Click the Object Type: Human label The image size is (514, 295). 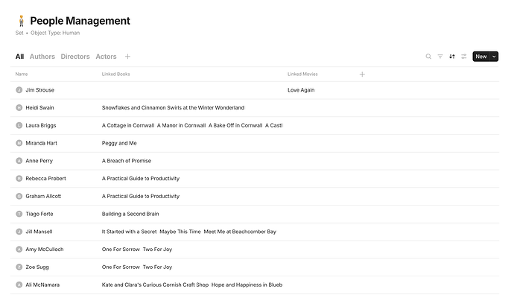55,33
